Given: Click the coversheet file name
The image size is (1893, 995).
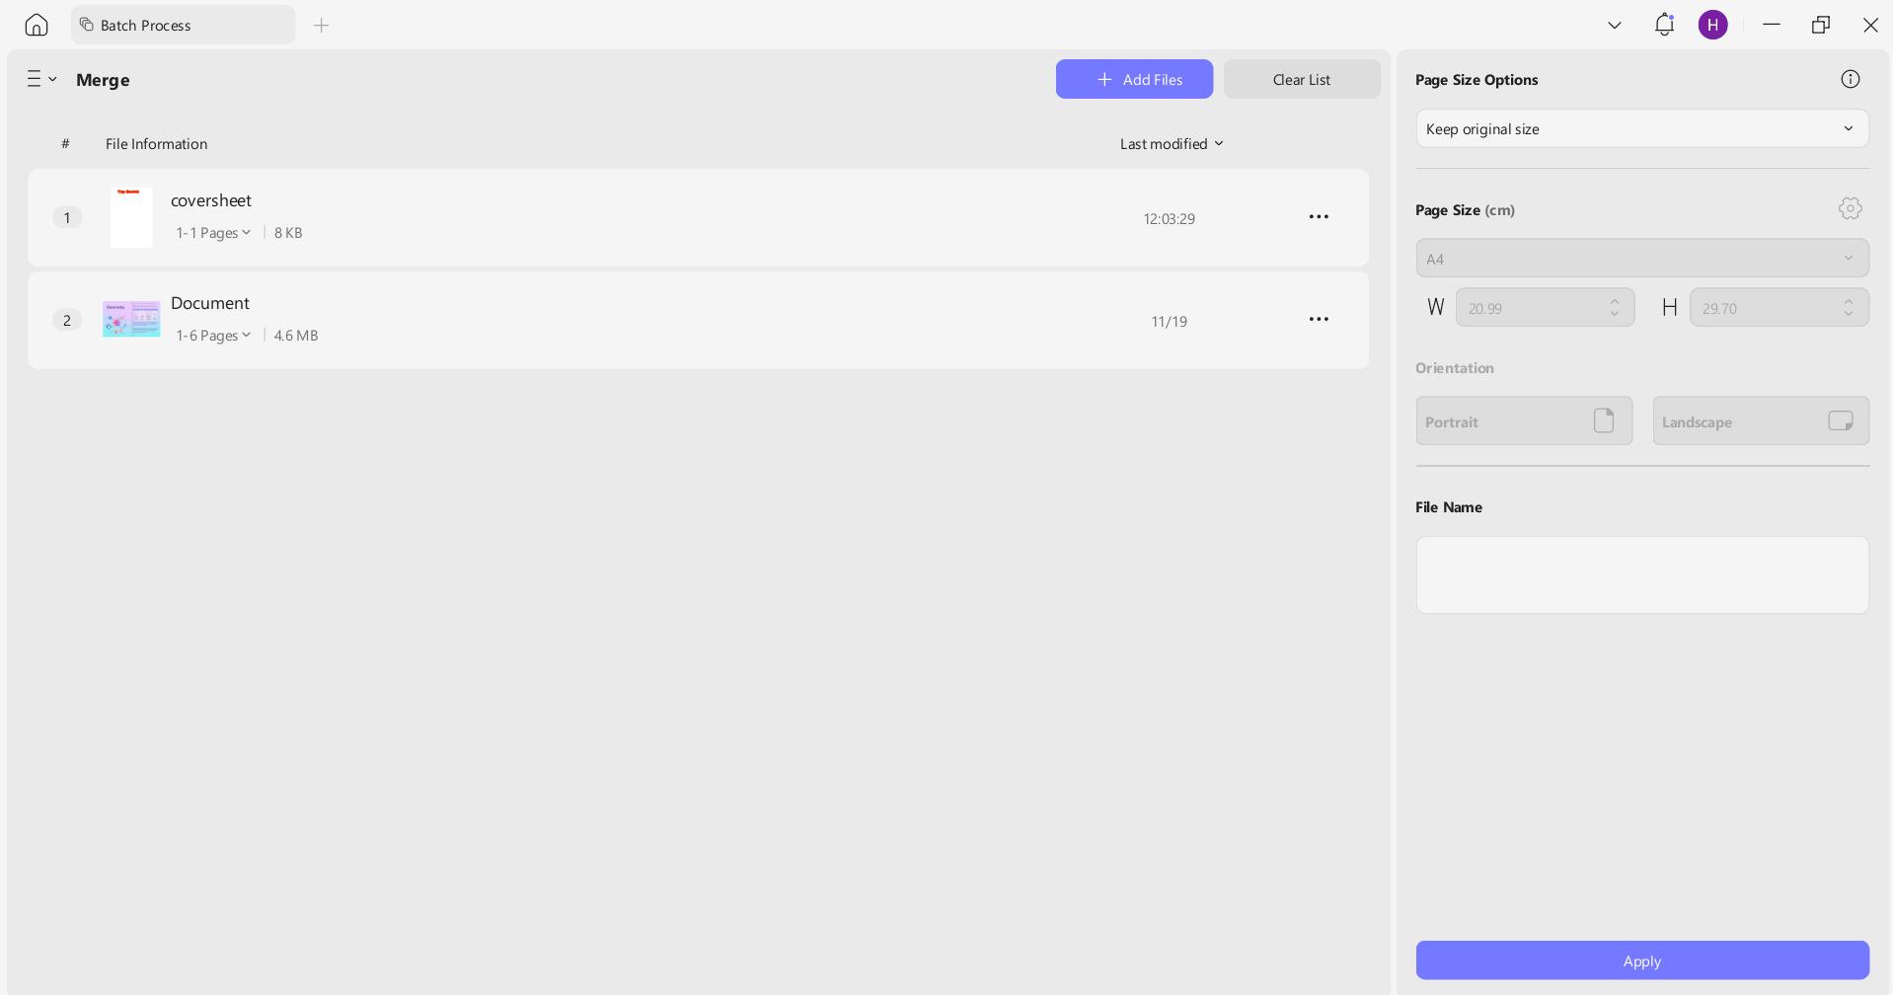Looking at the screenshot, I should [211, 200].
